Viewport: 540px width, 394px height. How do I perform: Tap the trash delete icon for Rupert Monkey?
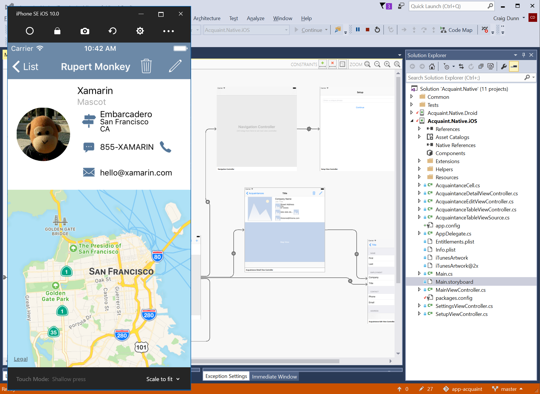146,66
